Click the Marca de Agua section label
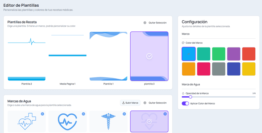The width and height of the screenshot is (262, 133). [x=191, y=85]
